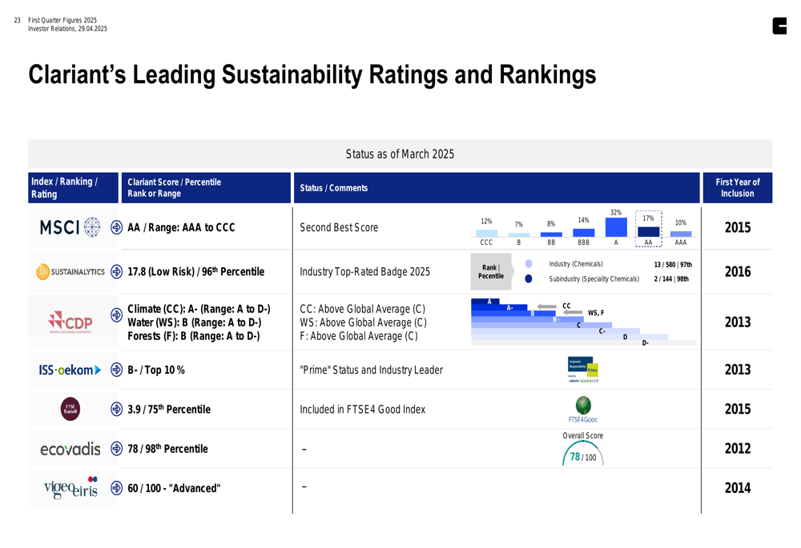Select "First Quarter Figures 2025" header text
Viewport: 801px width, 548px height.
click(x=62, y=20)
